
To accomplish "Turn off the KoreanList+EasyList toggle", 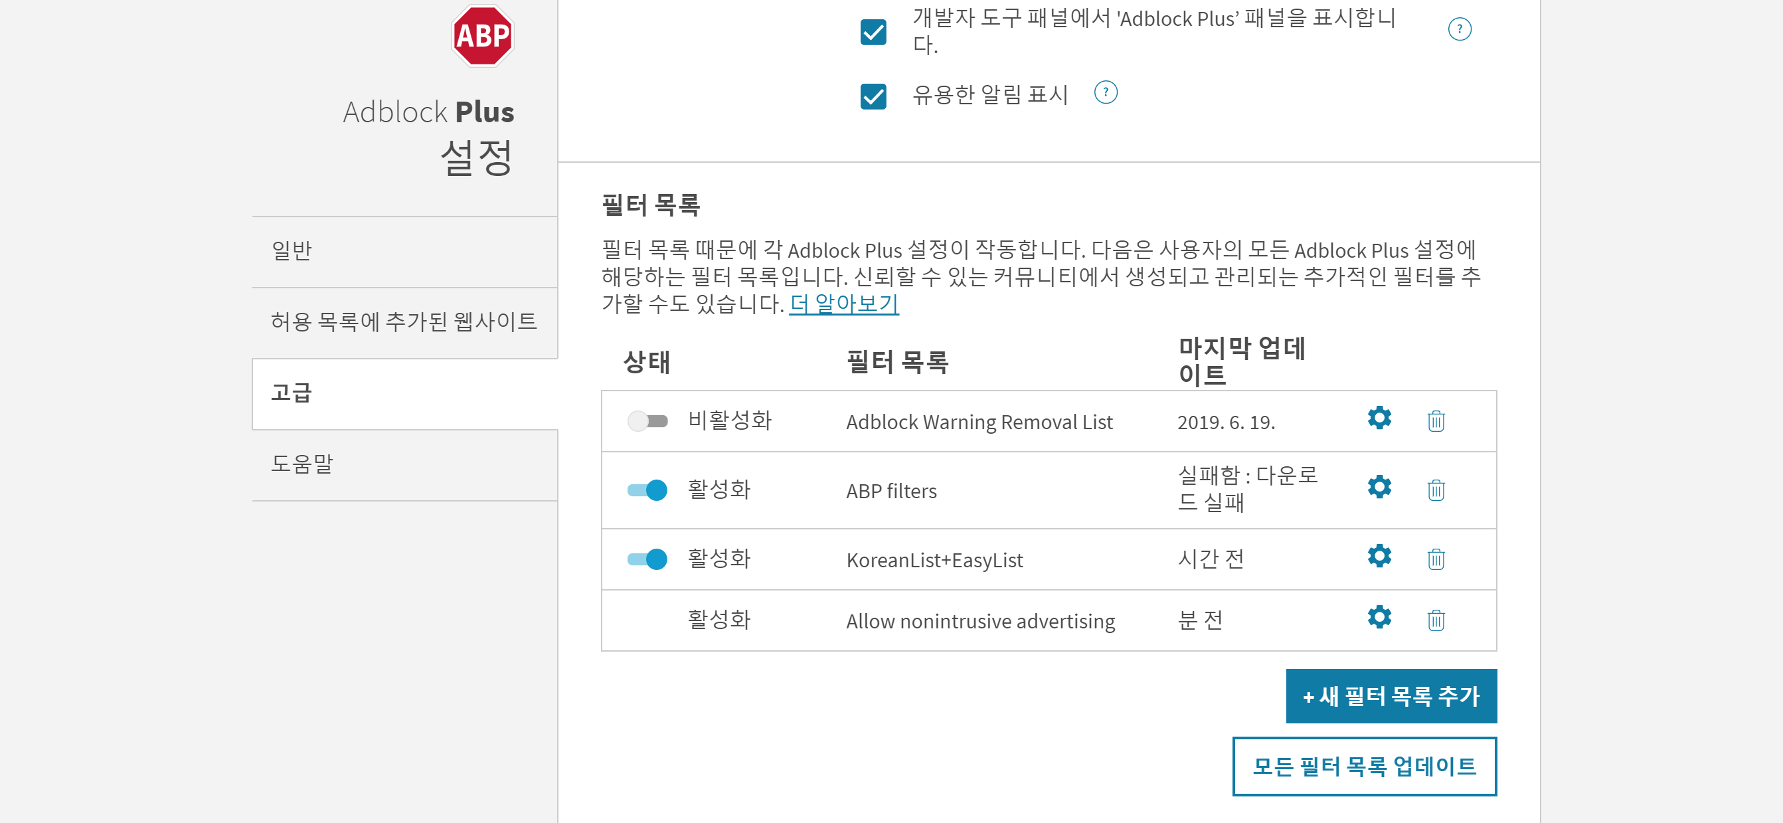I will [x=647, y=559].
